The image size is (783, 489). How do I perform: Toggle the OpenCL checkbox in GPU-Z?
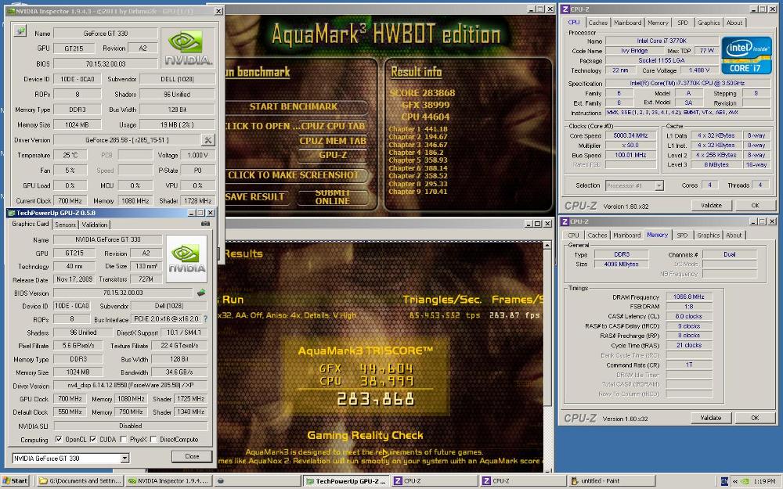click(59, 440)
